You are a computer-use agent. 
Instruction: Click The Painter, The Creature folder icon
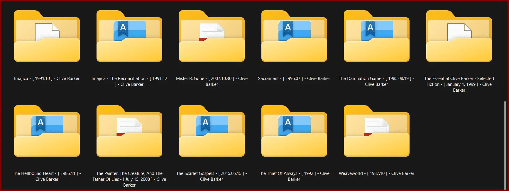(129, 131)
